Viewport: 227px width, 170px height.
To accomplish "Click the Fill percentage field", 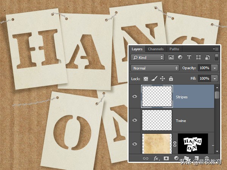I will [x=204, y=79].
